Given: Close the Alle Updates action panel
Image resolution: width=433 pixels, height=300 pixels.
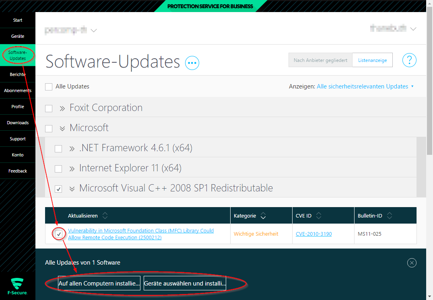Looking at the screenshot, I should (412, 263).
